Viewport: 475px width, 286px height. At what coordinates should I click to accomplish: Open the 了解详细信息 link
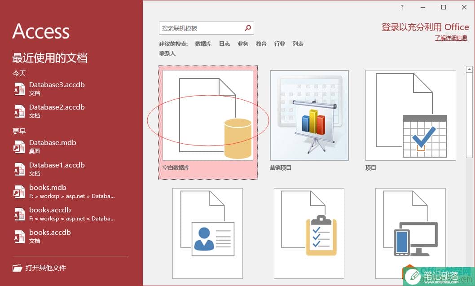click(451, 38)
